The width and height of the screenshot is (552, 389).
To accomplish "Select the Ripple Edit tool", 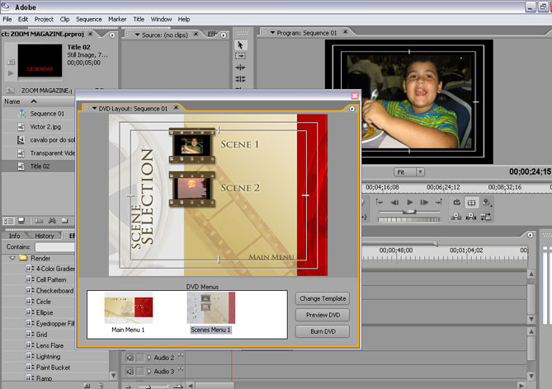I will (x=240, y=68).
